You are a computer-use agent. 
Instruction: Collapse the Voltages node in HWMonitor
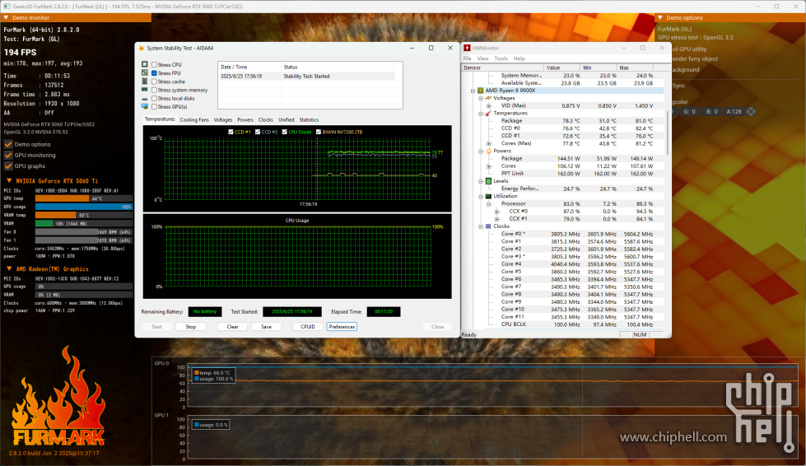(481, 98)
